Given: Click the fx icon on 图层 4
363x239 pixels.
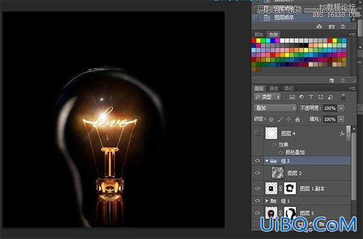Looking at the screenshot, I should [342, 134].
